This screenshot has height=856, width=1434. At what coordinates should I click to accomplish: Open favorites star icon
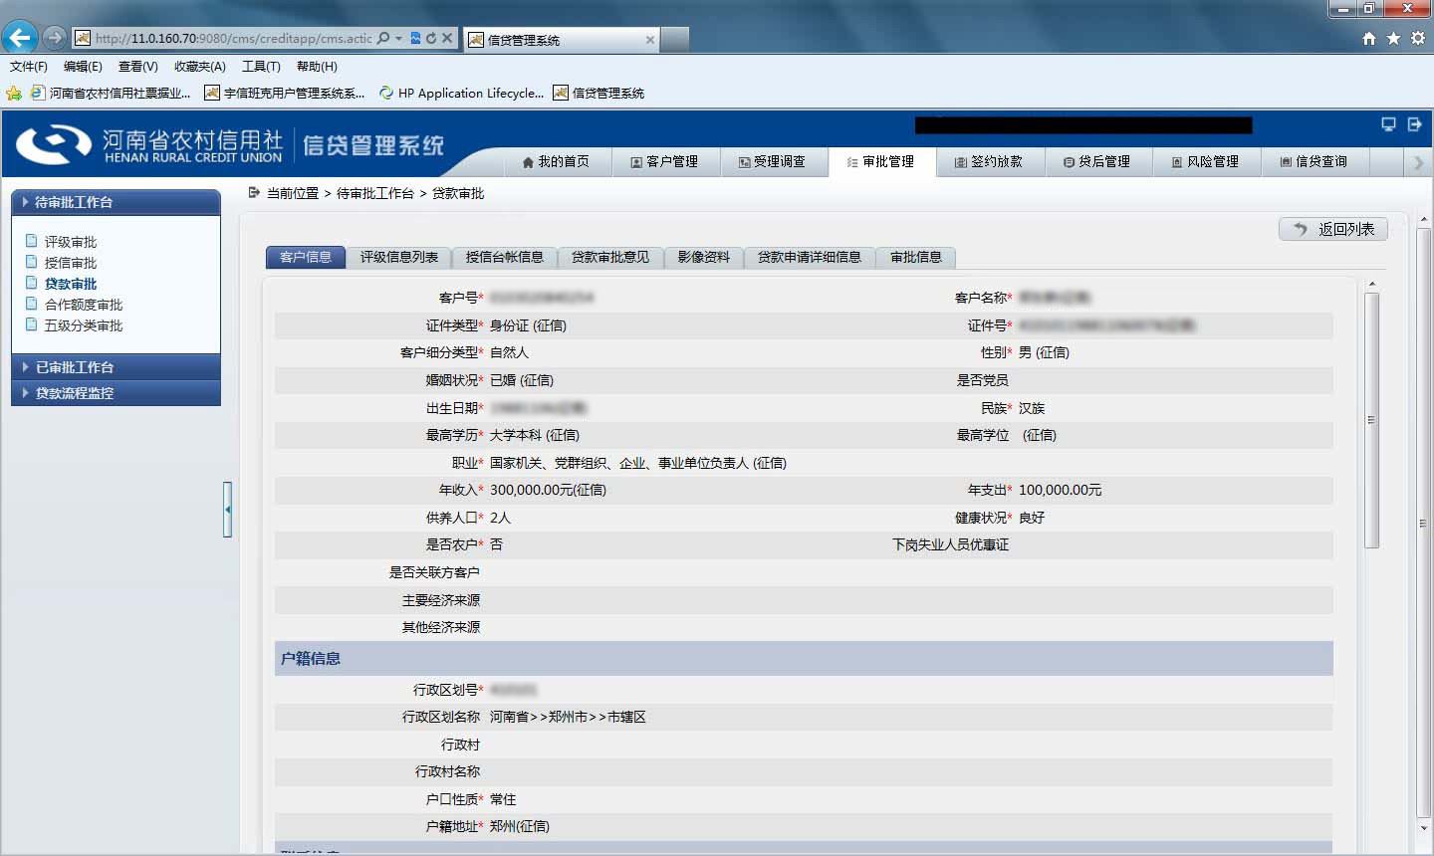point(1393,39)
